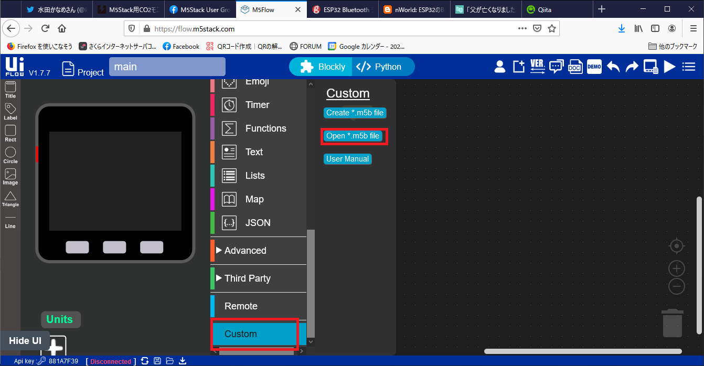704x366 pixels.
Task: Open the hamburger list menu
Action: (688, 67)
